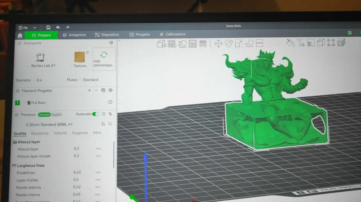Screen dimensions: 361x202
Task: Click the settings panel scrollbar
Action: click(114, 155)
